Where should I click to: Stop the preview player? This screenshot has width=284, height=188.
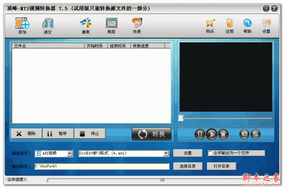pyautogui.click(x=223, y=134)
